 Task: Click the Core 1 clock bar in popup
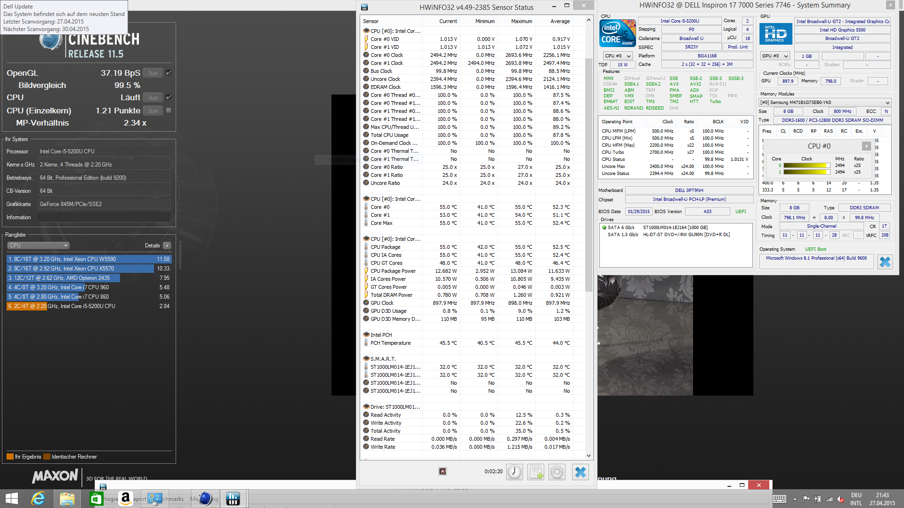pyautogui.click(x=807, y=172)
